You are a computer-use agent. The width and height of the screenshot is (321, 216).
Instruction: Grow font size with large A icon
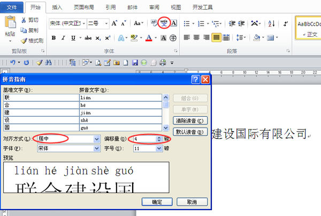point(114,23)
